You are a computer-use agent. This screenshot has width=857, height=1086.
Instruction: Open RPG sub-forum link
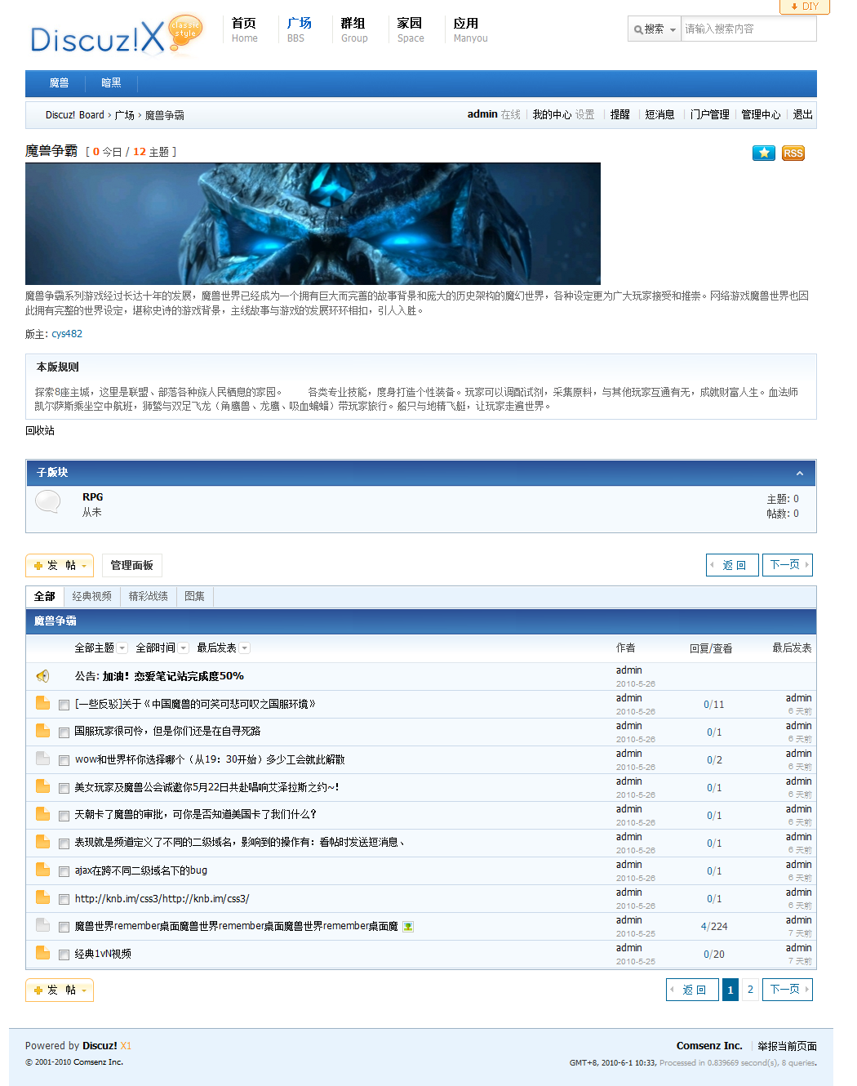point(92,496)
